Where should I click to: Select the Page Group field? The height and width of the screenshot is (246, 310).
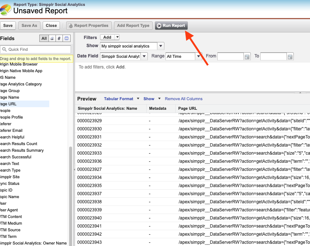pyautogui.click(x=10, y=91)
